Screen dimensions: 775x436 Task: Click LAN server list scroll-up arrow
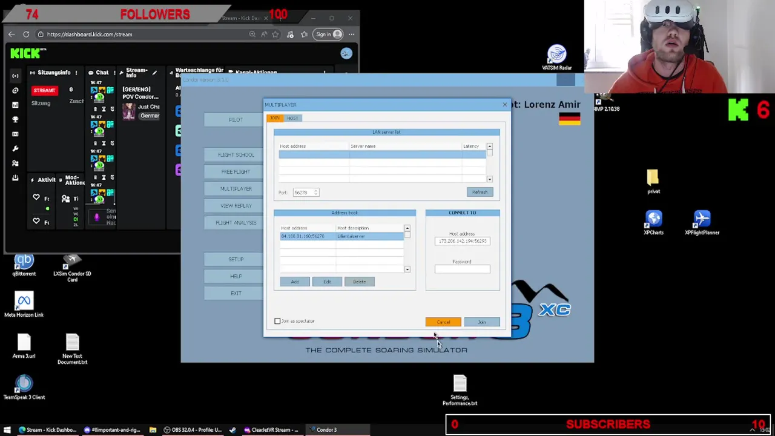click(x=490, y=147)
